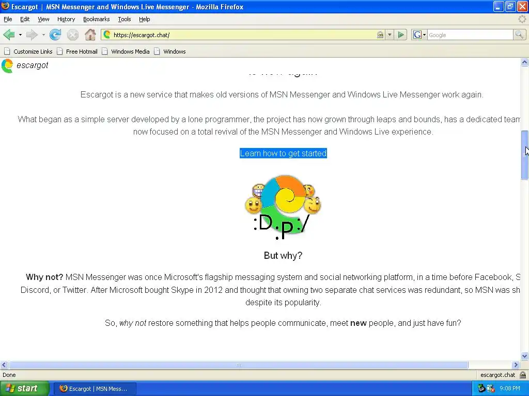Open the Bookmarks menu

click(97, 19)
